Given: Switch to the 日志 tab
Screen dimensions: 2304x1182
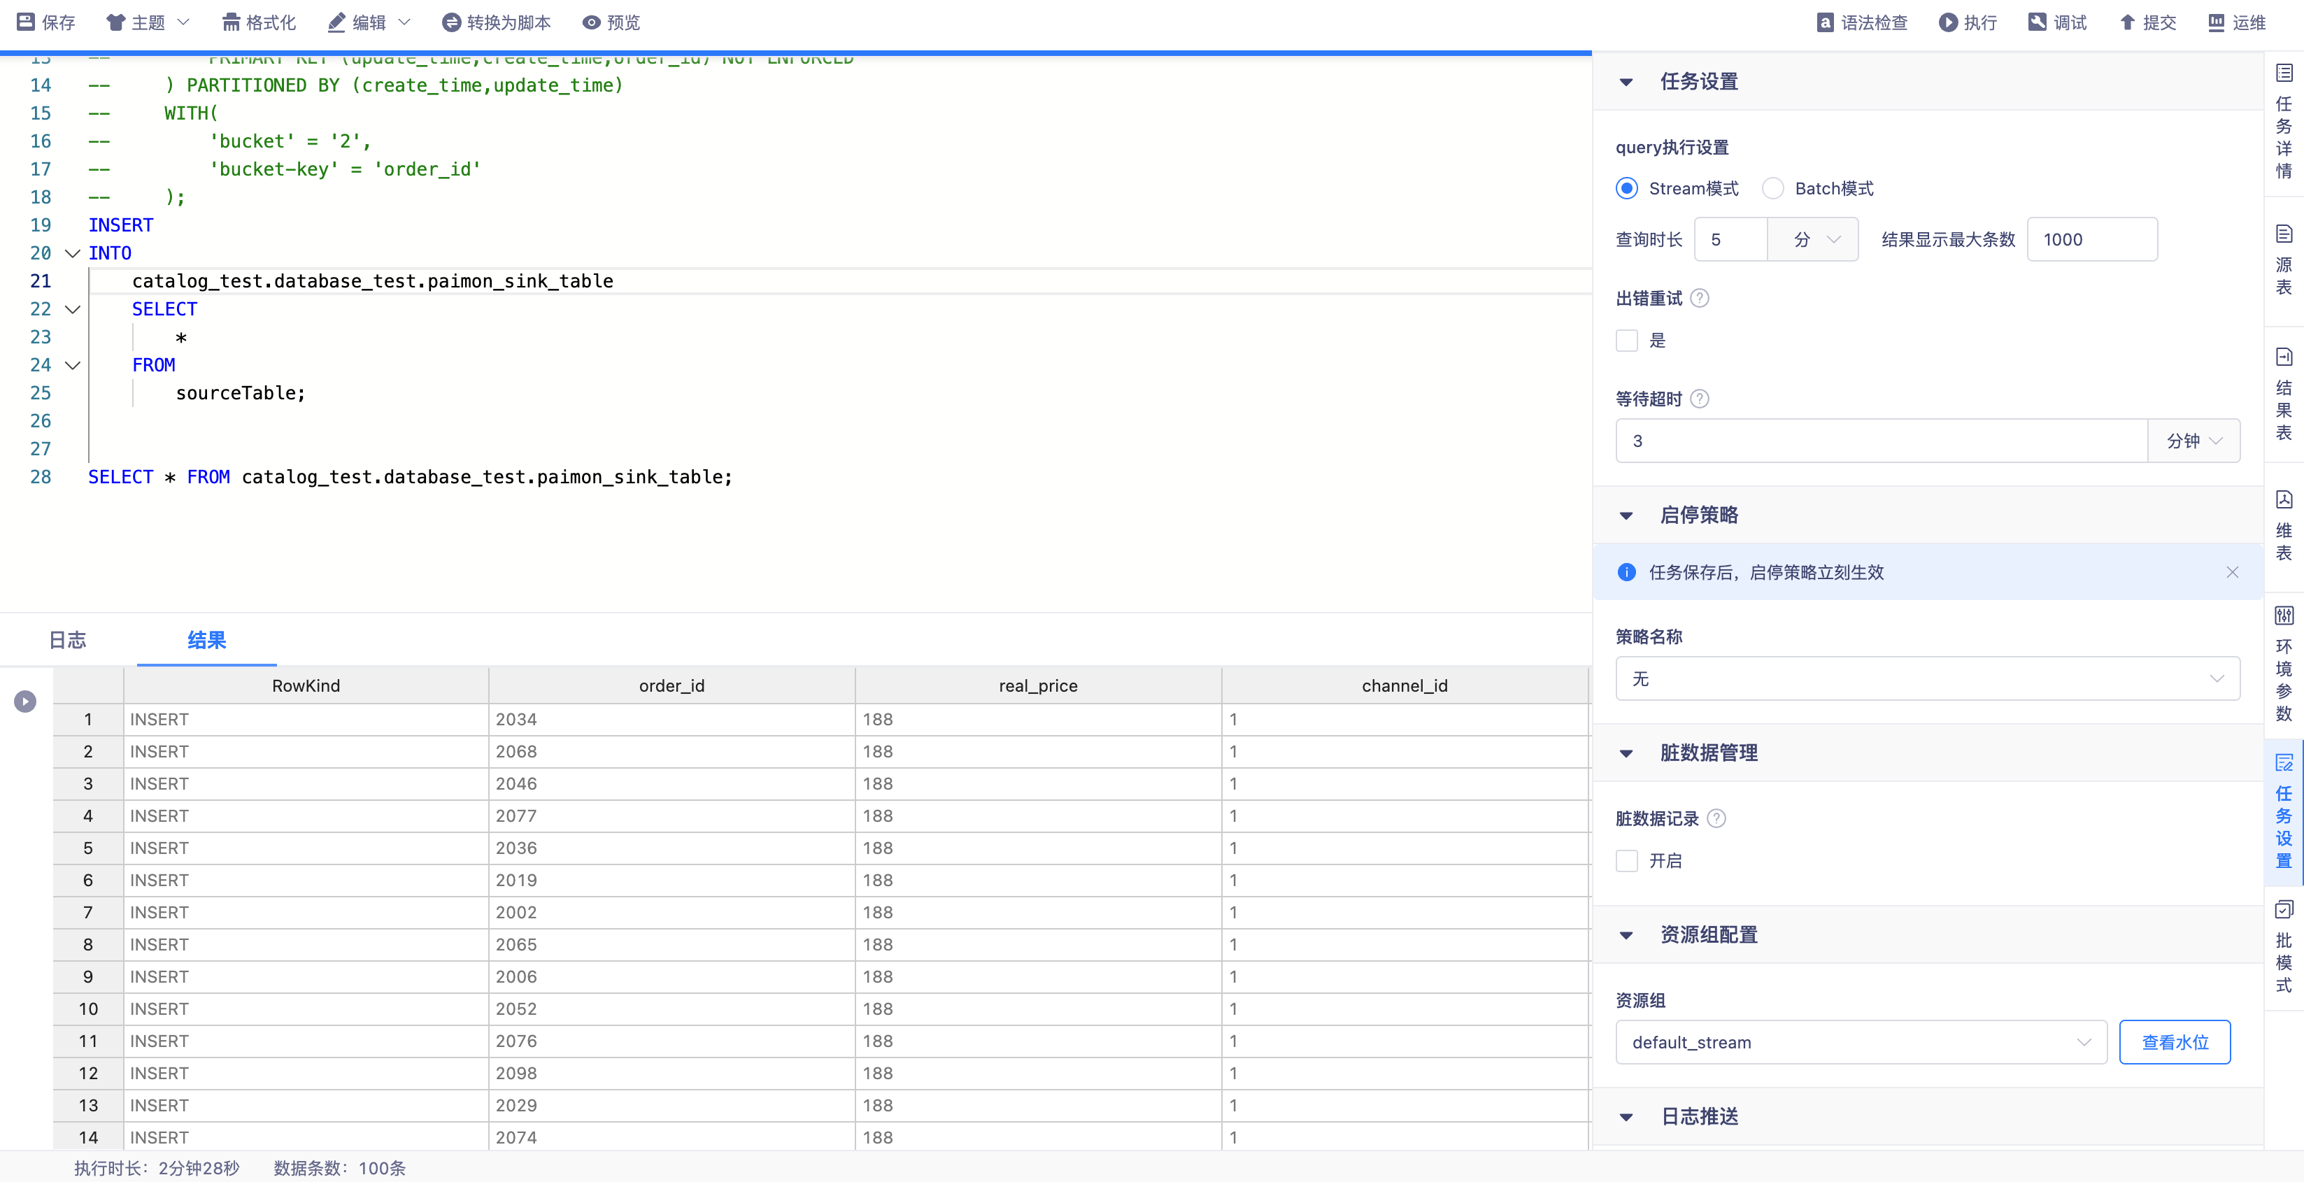Looking at the screenshot, I should click(x=67, y=640).
